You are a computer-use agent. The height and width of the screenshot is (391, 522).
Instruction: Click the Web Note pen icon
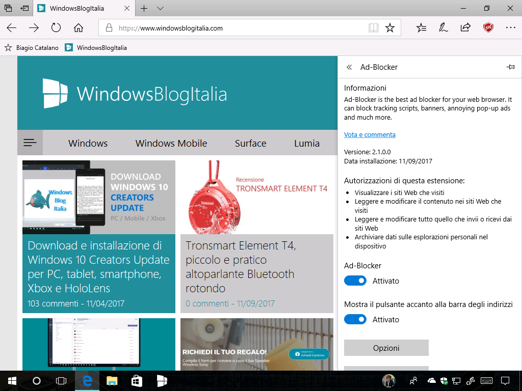tap(443, 27)
